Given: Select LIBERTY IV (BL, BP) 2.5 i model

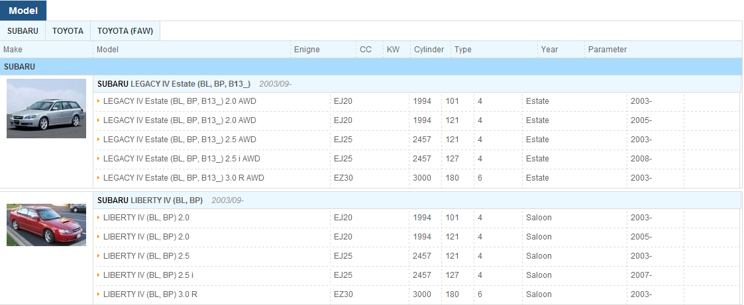Looking at the screenshot, I should pyautogui.click(x=148, y=275).
